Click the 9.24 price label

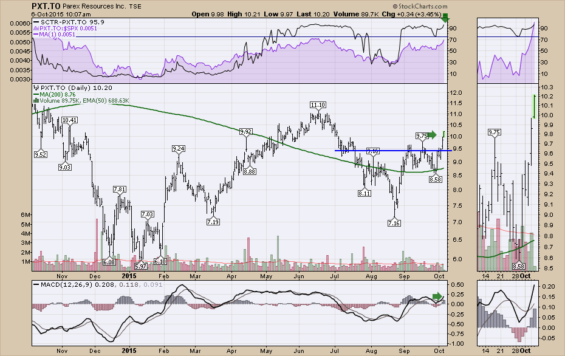[x=179, y=148]
